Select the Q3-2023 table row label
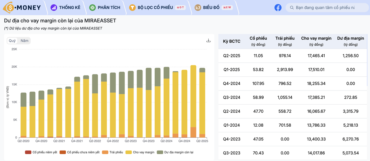370x161 pixels. pos(232,153)
